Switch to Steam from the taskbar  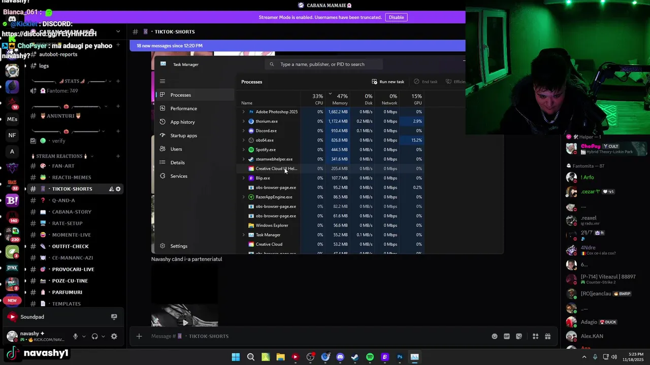(355, 357)
